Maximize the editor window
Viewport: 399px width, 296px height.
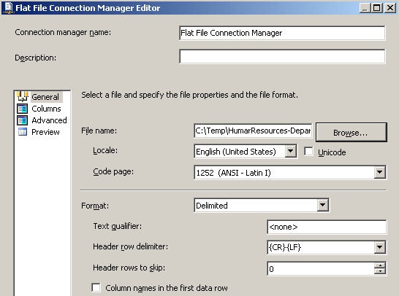(x=377, y=8)
